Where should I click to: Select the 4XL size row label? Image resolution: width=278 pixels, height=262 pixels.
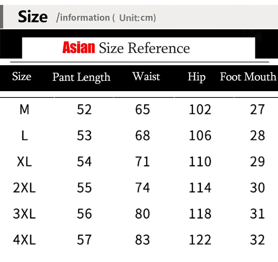point(24,240)
